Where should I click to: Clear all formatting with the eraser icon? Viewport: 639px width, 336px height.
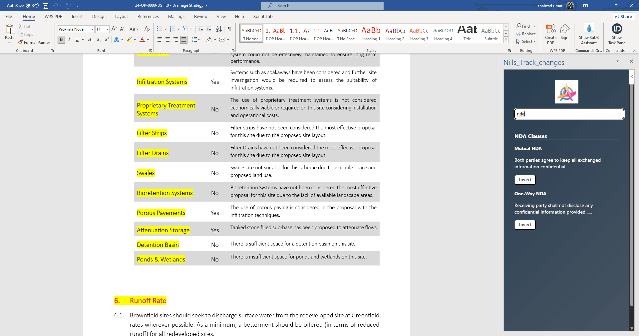coord(147,29)
